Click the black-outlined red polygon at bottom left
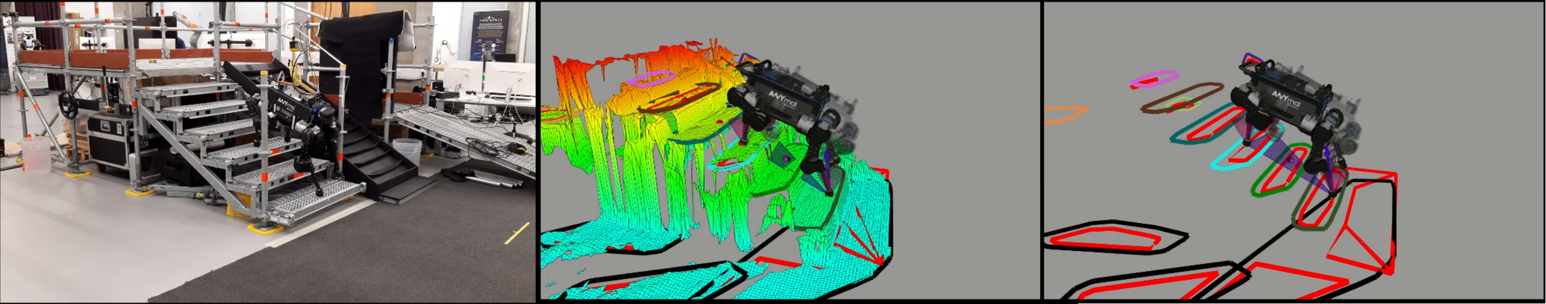The height and width of the screenshot is (304, 1546). pos(1113,237)
